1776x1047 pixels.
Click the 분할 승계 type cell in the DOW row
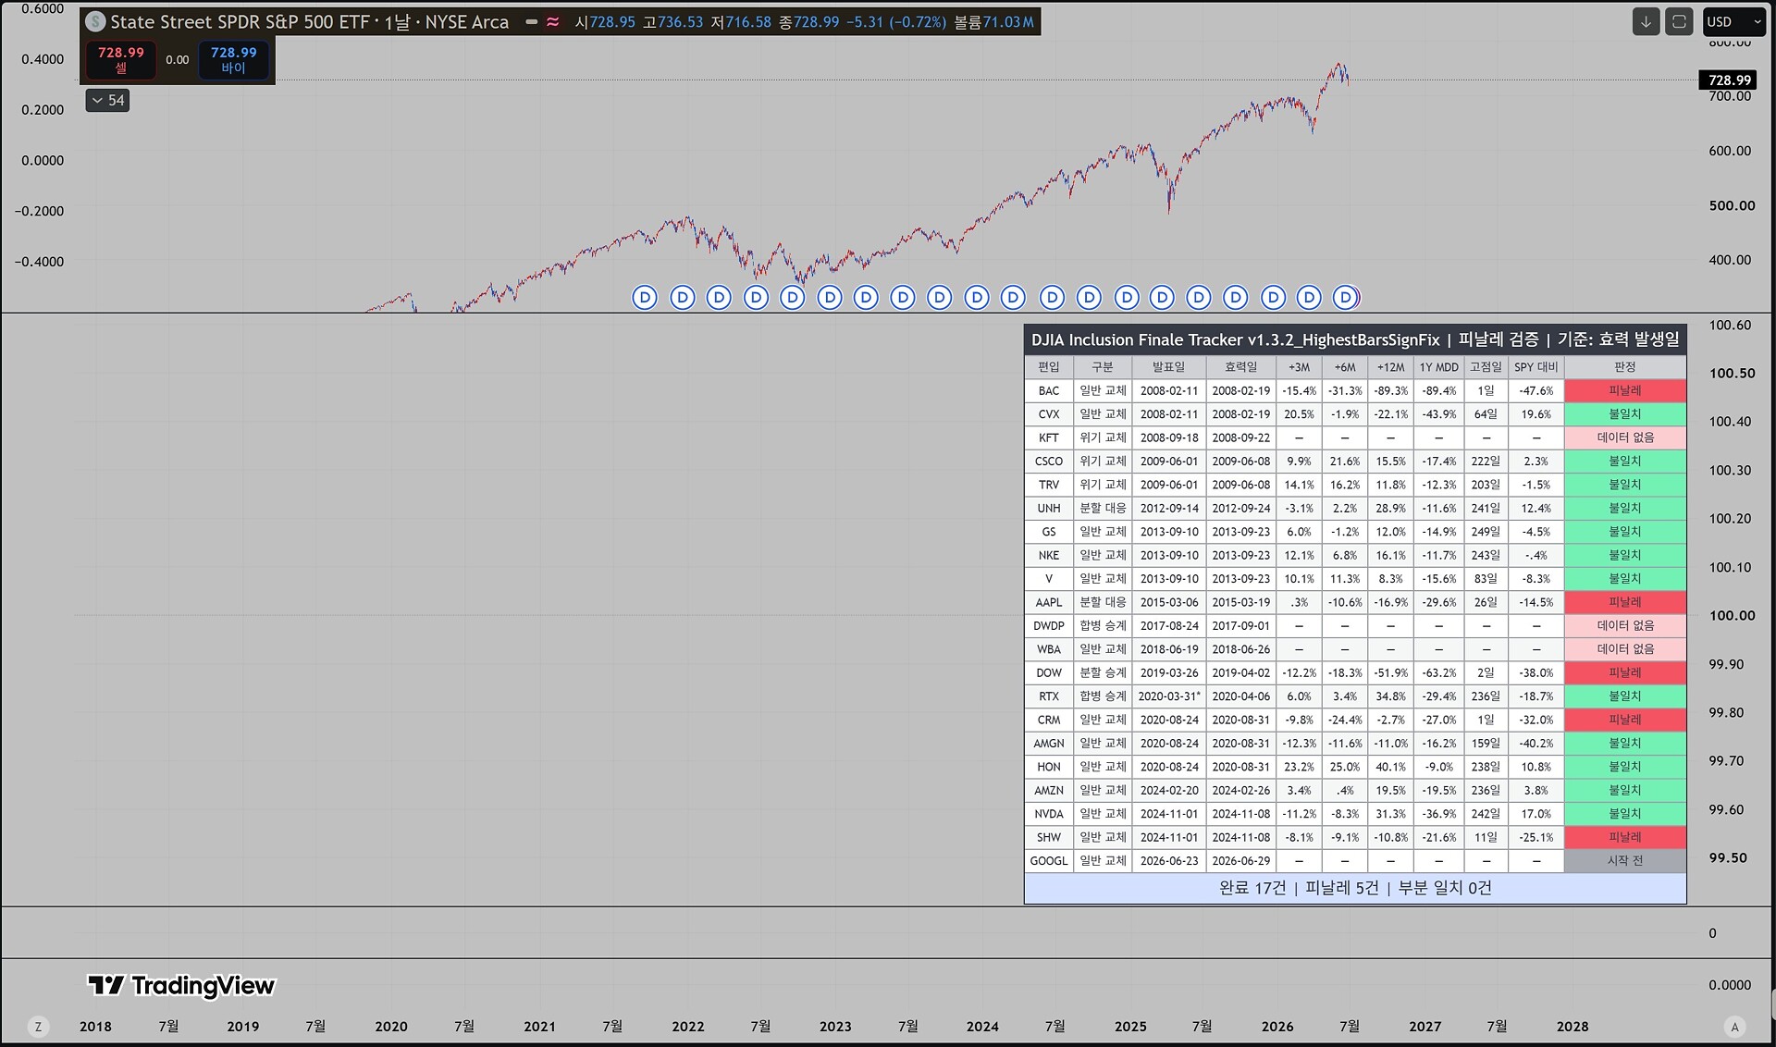coord(1103,673)
